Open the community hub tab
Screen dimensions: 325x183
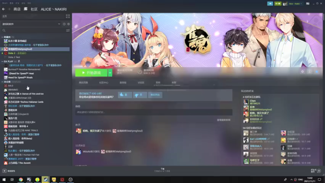[104, 83]
